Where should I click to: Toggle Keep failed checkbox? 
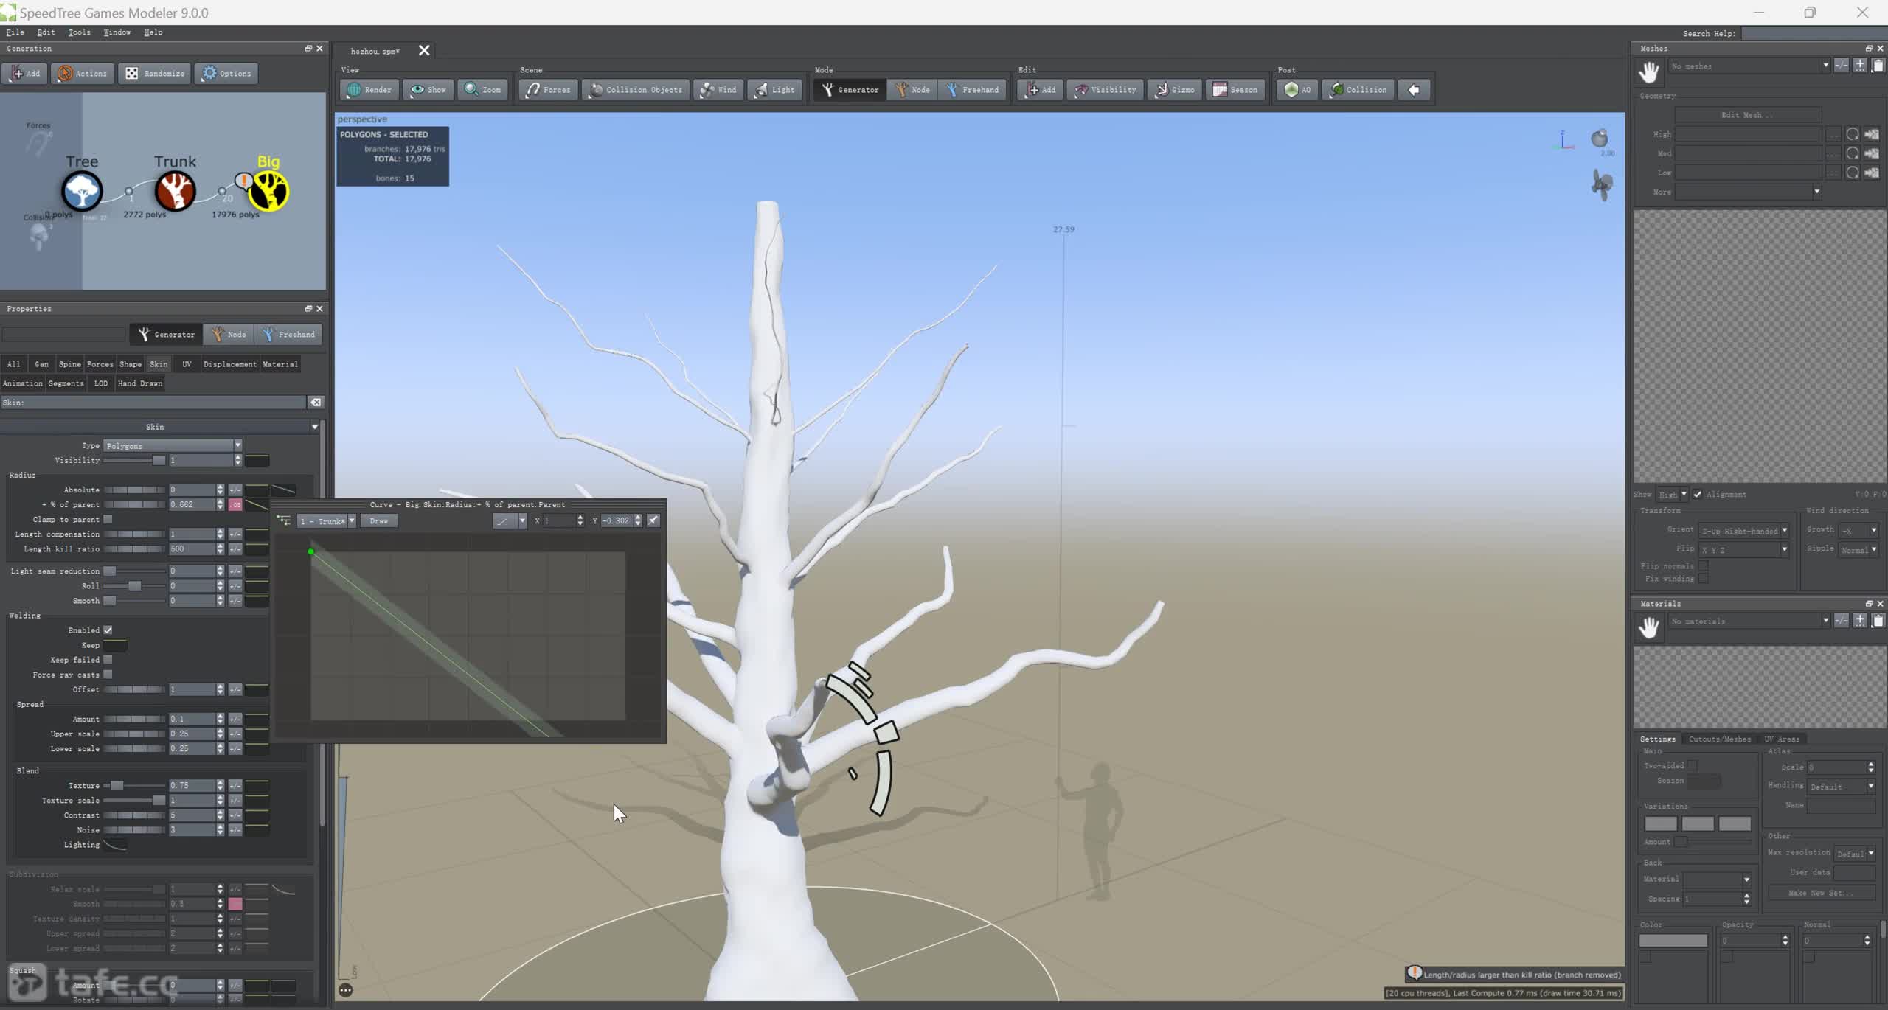click(108, 660)
